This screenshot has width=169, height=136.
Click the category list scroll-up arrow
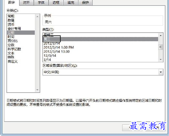[37, 17]
